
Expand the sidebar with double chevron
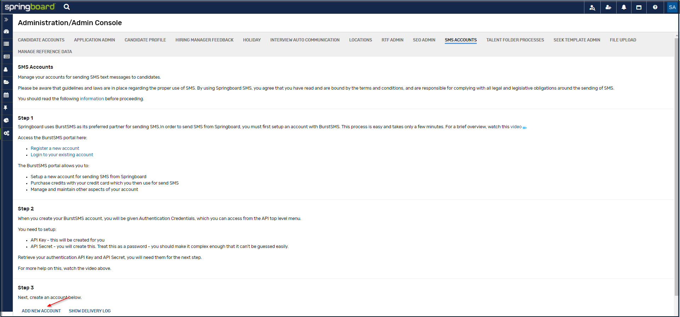pos(6,19)
